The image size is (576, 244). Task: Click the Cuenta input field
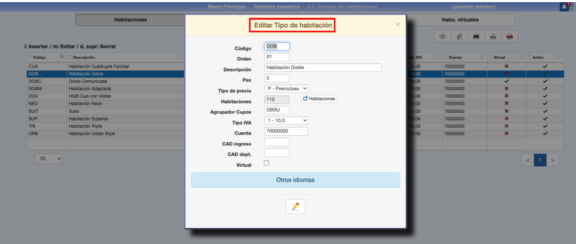286,131
